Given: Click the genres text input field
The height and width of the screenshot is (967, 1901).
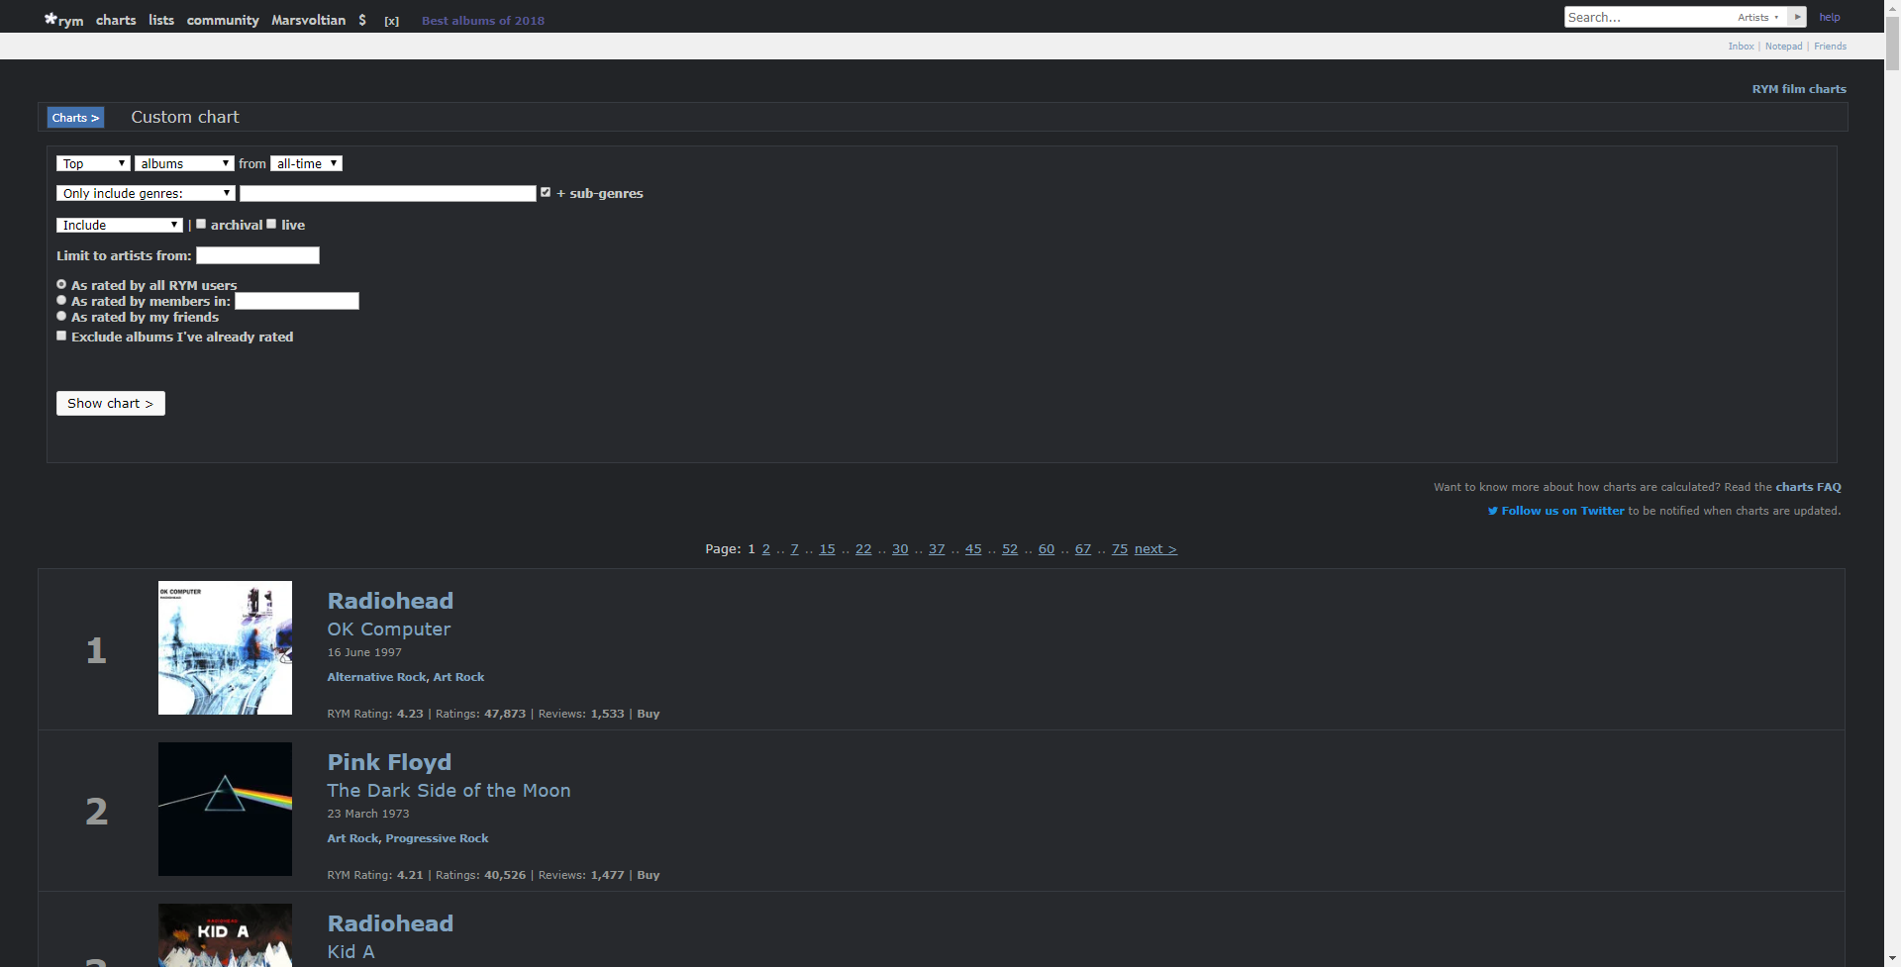Looking at the screenshot, I should 388,193.
